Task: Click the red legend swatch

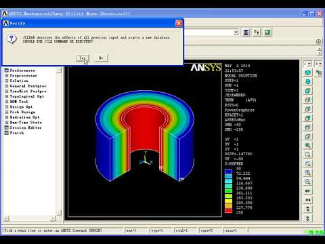Action: click(x=228, y=211)
